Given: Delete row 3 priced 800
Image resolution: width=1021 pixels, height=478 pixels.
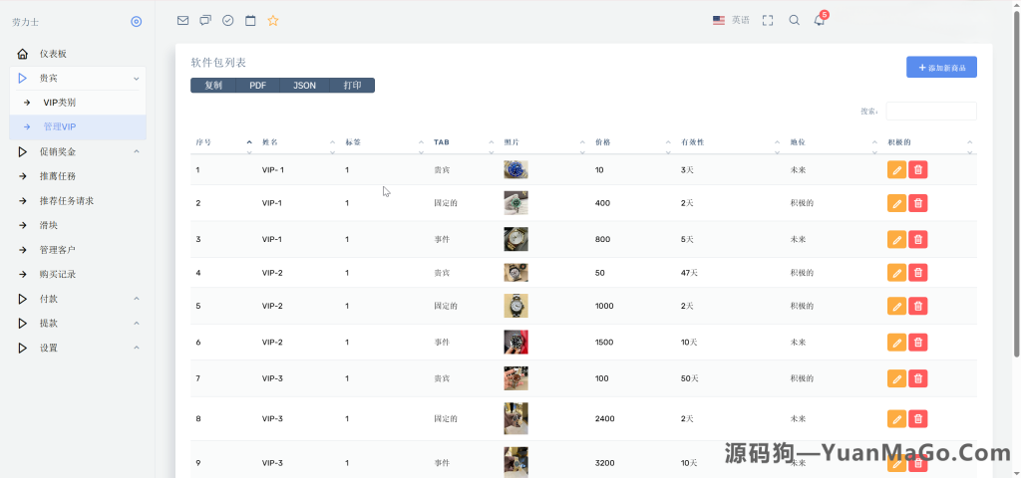Looking at the screenshot, I should [918, 239].
